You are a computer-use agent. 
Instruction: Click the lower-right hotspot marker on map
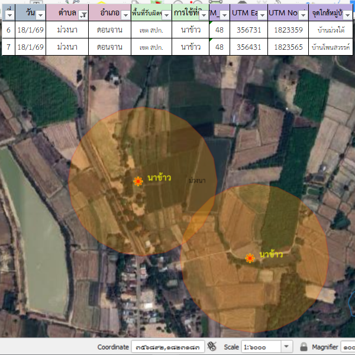(250, 258)
